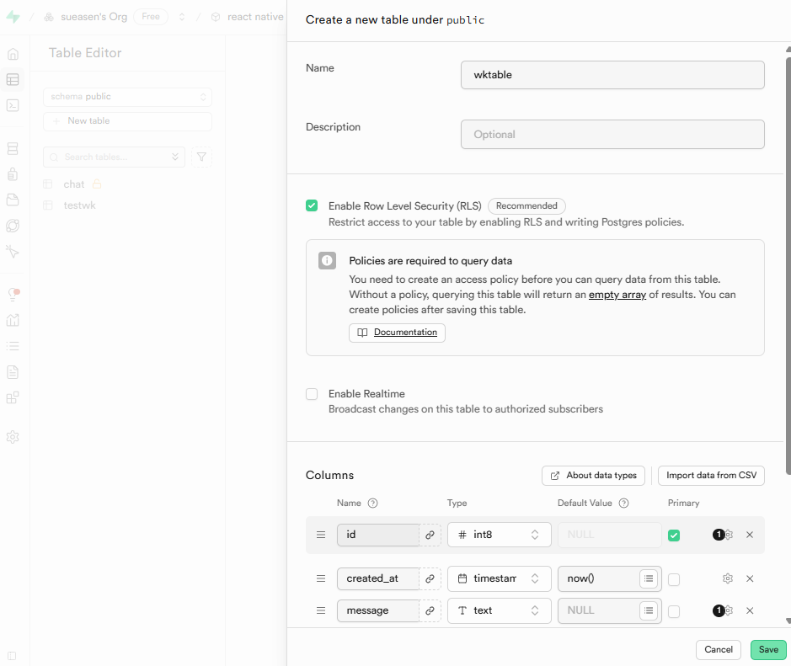Uncheck primary key for id column
This screenshot has height=666, width=791.
pos(674,535)
